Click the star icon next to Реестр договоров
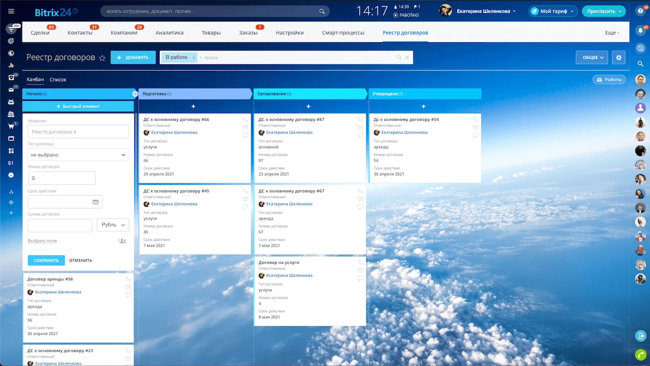Viewport: 650px width, 366px height. 102,58
